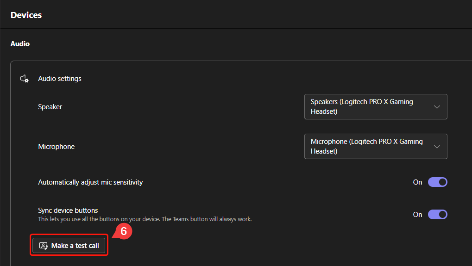Click the On label beside Sync device buttons
The image size is (472, 266).
click(417, 215)
